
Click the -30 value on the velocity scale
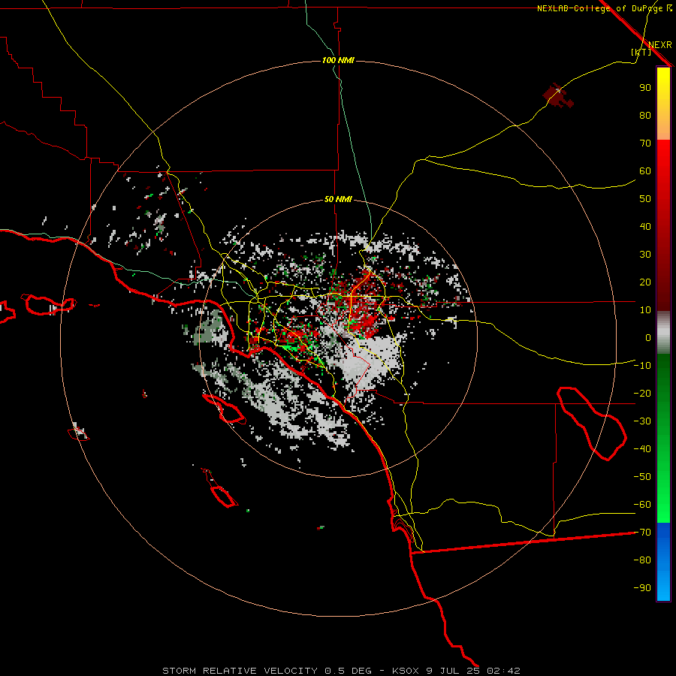pyautogui.click(x=642, y=421)
